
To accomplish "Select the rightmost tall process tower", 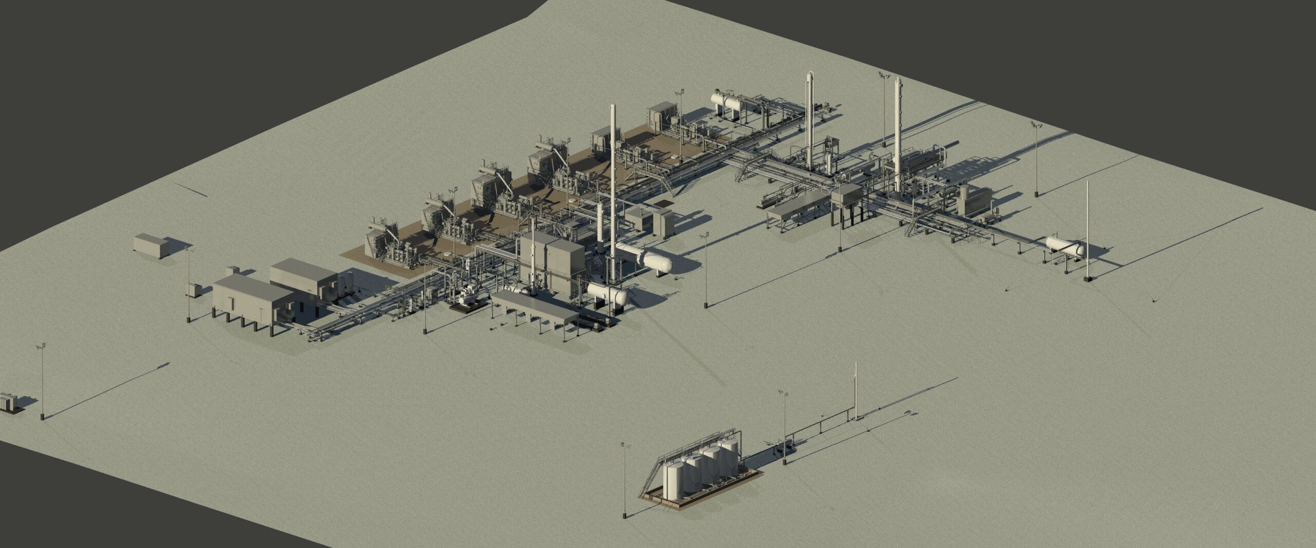I will point(898,134).
